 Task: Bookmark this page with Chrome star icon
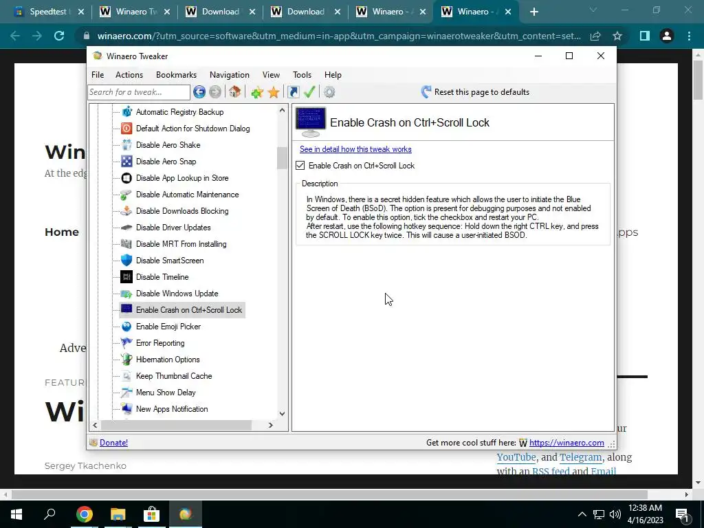click(x=617, y=36)
